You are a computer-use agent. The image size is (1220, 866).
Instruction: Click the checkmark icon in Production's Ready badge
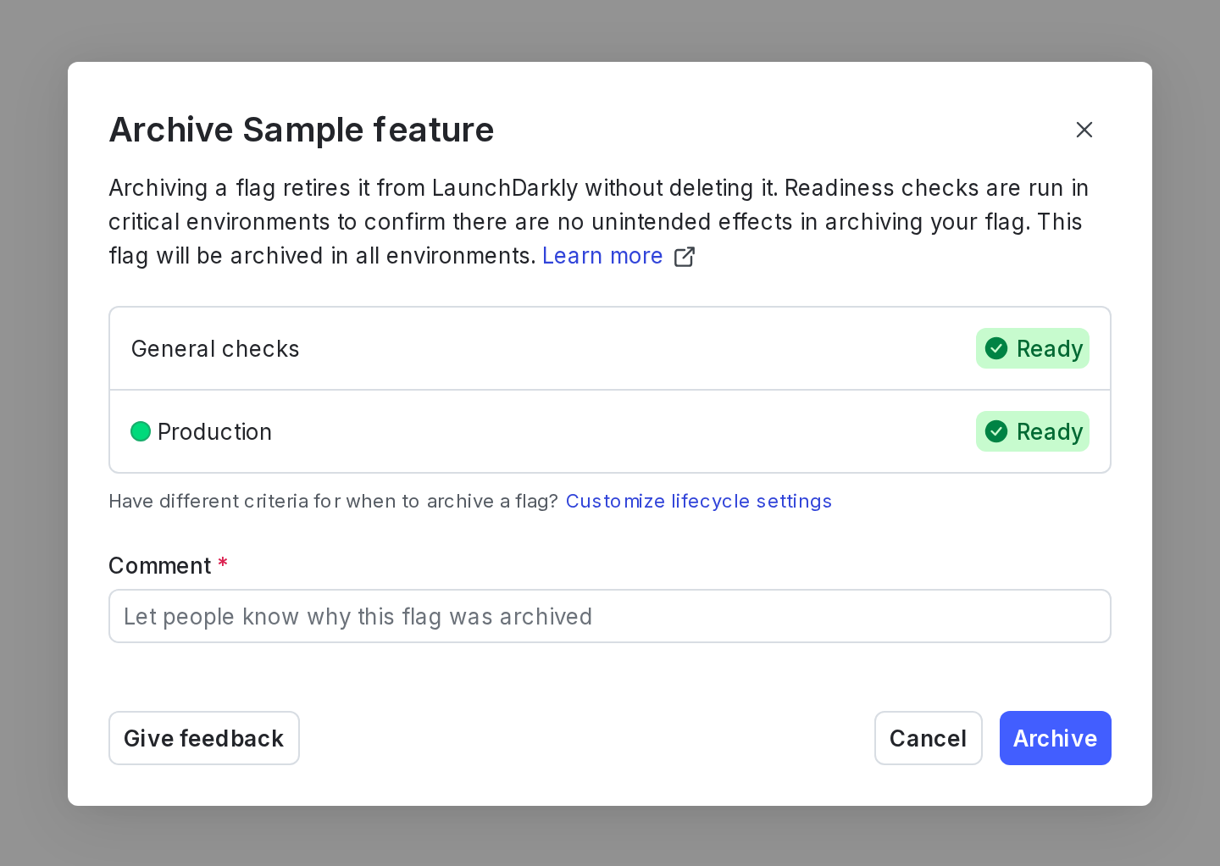pyautogui.click(x=996, y=431)
